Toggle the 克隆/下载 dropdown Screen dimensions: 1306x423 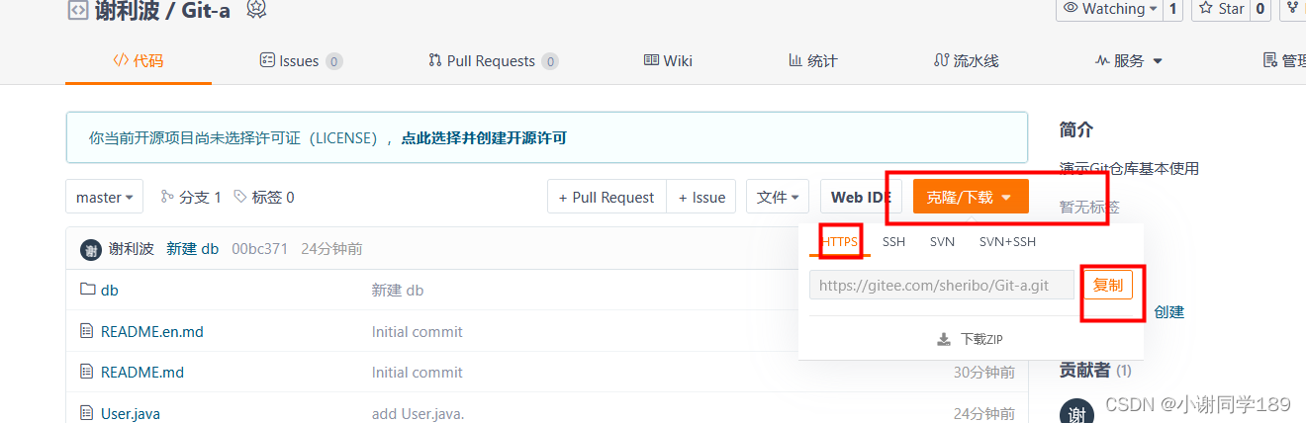(971, 197)
